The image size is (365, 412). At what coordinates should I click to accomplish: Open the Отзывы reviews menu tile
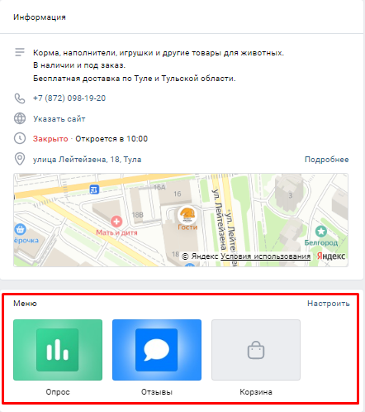click(x=157, y=350)
